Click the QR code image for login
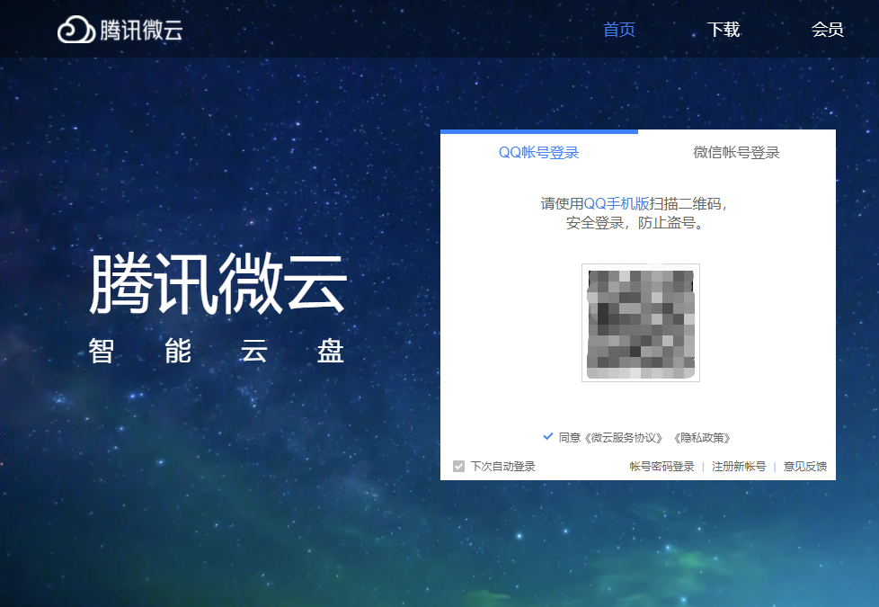This screenshot has width=879, height=607. (641, 323)
